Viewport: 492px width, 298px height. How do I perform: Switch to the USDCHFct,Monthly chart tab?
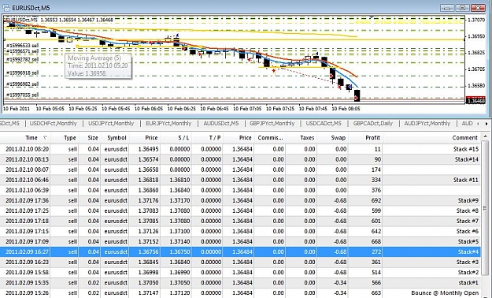click(53, 123)
